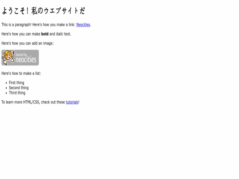This screenshot has width=239, height=179.
Task: Click the bullet beside Second thing
Action: [6, 88]
